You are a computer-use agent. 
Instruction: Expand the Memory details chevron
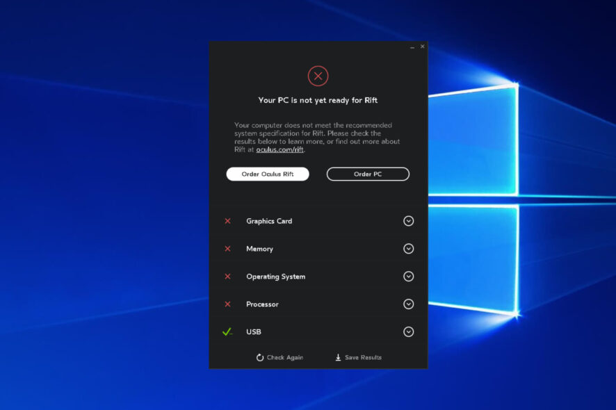click(409, 249)
